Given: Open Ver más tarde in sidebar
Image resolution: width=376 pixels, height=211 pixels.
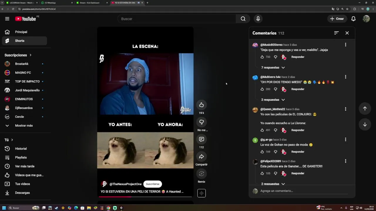Looking at the screenshot, I should [x=25, y=166].
